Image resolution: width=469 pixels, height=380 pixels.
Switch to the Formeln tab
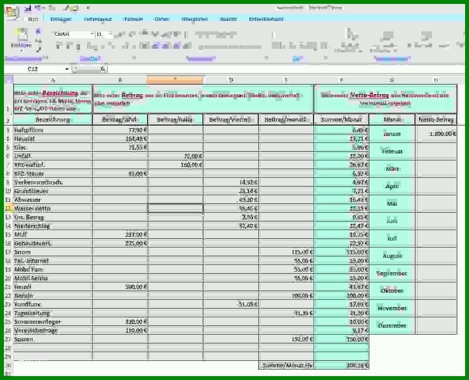tap(133, 19)
